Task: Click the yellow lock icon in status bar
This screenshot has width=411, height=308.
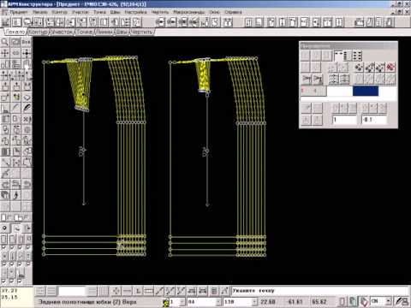Action: pyautogui.click(x=166, y=302)
